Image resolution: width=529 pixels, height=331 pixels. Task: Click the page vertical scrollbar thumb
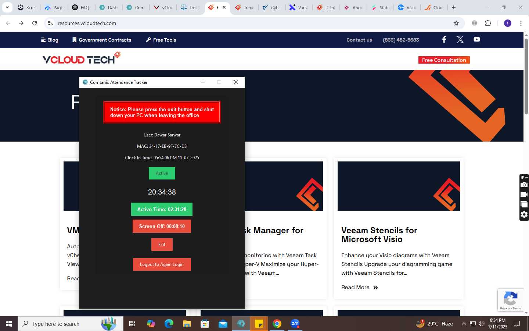[526, 76]
